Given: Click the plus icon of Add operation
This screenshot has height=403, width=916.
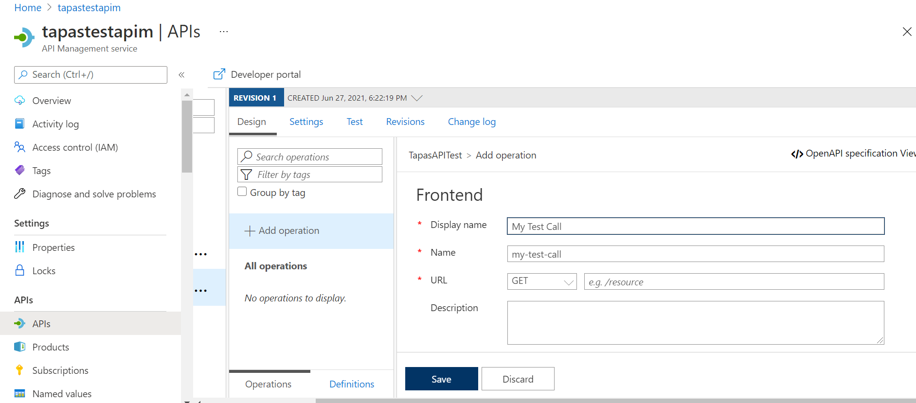Looking at the screenshot, I should tap(250, 231).
